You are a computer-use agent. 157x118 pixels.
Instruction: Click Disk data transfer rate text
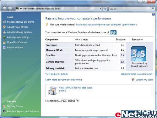tap(86, 68)
